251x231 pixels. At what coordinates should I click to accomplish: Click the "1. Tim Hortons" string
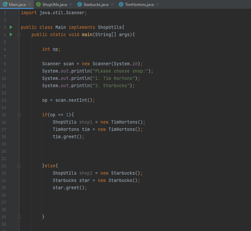click(114, 79)
